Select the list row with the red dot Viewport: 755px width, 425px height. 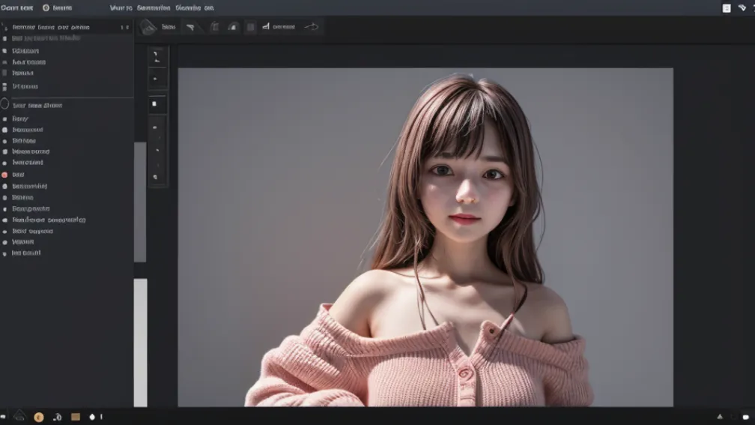coord(67,175)
